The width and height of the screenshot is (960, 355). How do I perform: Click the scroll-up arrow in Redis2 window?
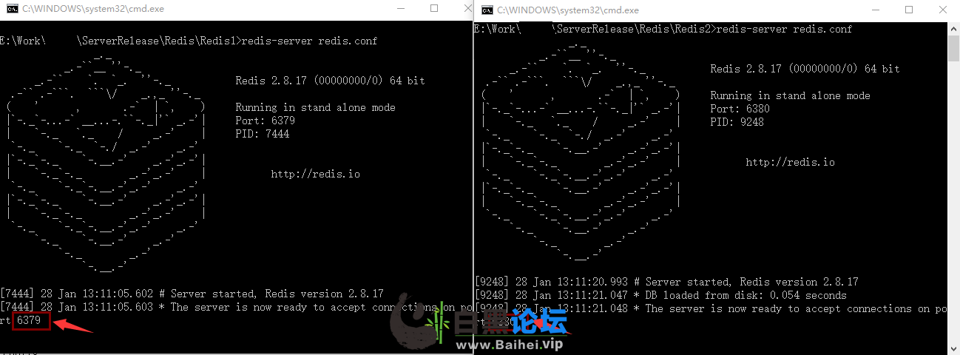tap(953, 27)
